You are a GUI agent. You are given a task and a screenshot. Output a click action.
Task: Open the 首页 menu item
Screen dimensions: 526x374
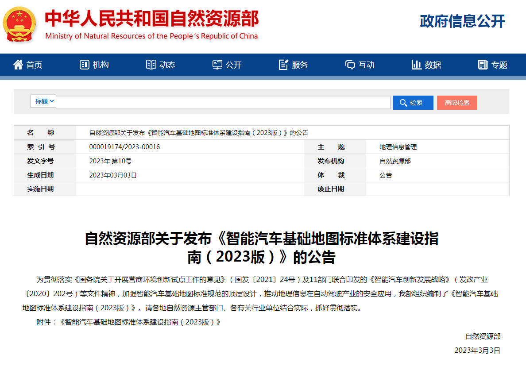click(x=28, y=65)
